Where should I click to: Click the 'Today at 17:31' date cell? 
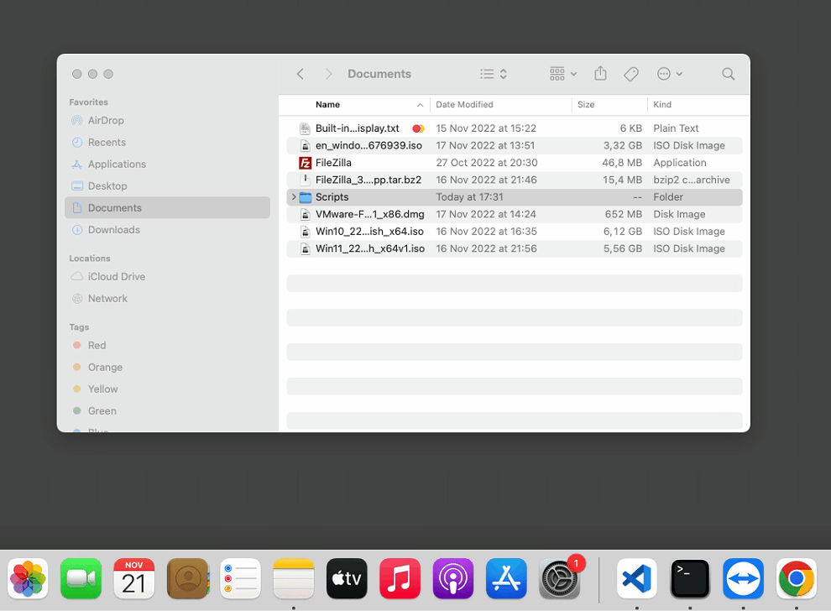pos(469,197)
